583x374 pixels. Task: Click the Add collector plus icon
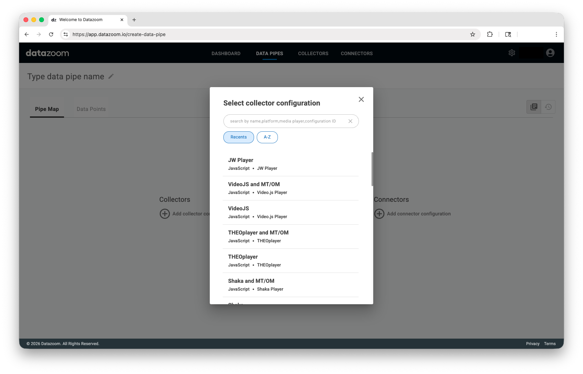point(165,214)
